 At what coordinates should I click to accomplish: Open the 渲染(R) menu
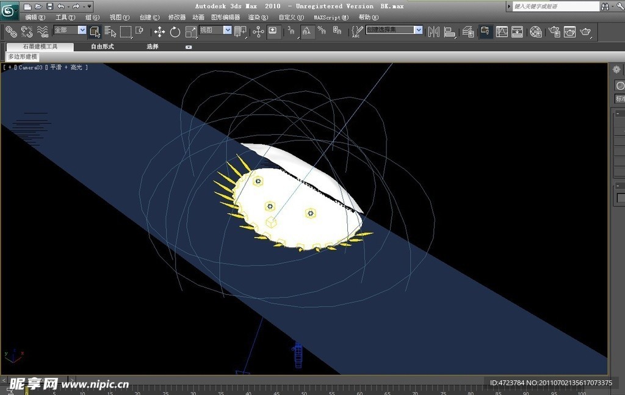(258, 18)
